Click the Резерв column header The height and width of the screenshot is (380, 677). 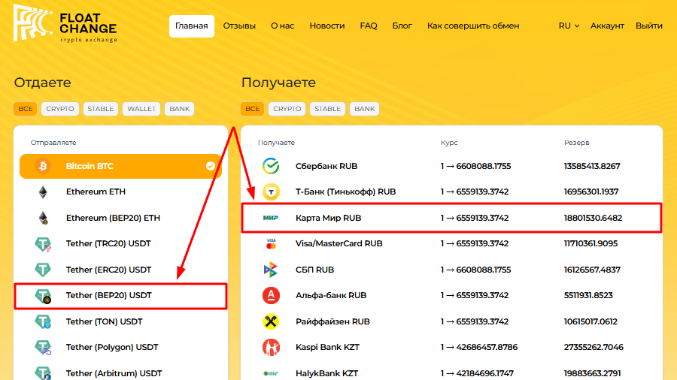click(576, 143)
